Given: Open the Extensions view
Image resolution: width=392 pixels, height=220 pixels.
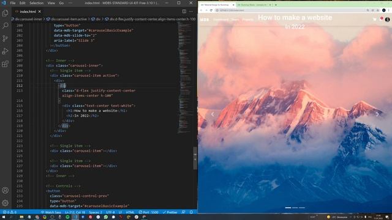Looking at the screenshot, I should (x=5, y=64).
